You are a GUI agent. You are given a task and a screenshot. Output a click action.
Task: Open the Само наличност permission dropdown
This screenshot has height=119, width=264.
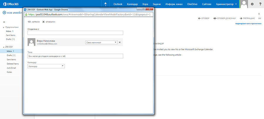[101, 42]
